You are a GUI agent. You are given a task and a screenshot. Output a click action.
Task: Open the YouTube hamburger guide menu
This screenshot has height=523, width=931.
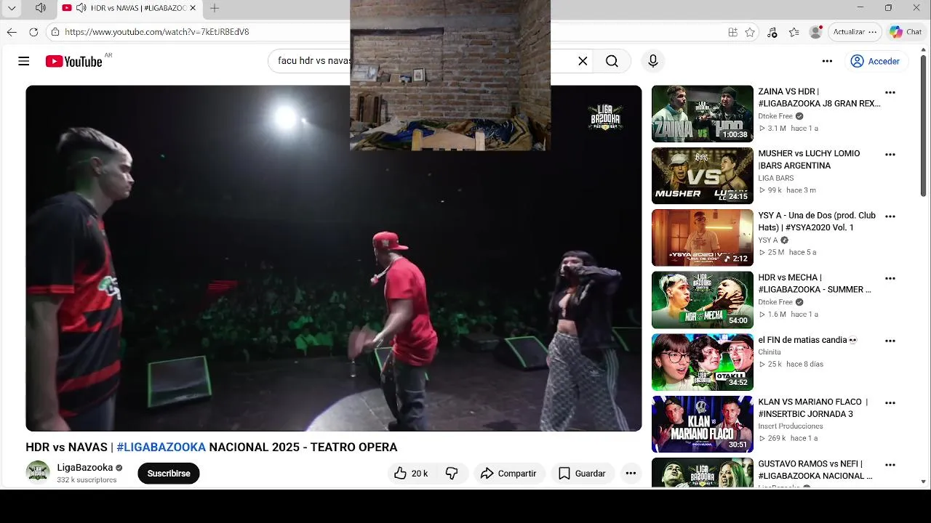click(x=24, y=61)
